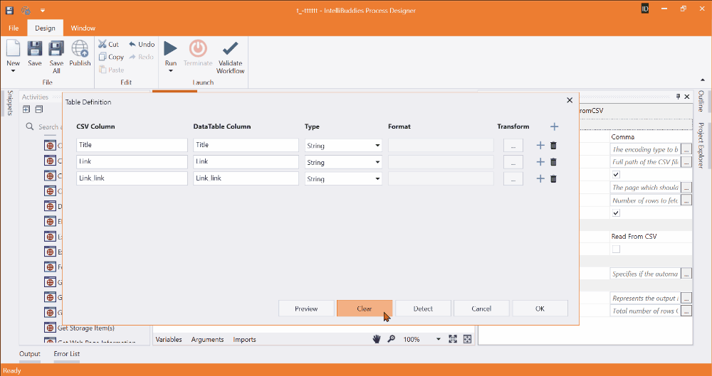712x376 pixels.
Task: Open Type dropdown for Link_link row
Action: pos(377,178)
